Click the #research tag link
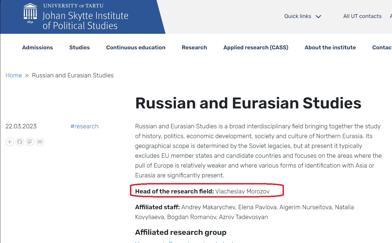 pos(84,126)
